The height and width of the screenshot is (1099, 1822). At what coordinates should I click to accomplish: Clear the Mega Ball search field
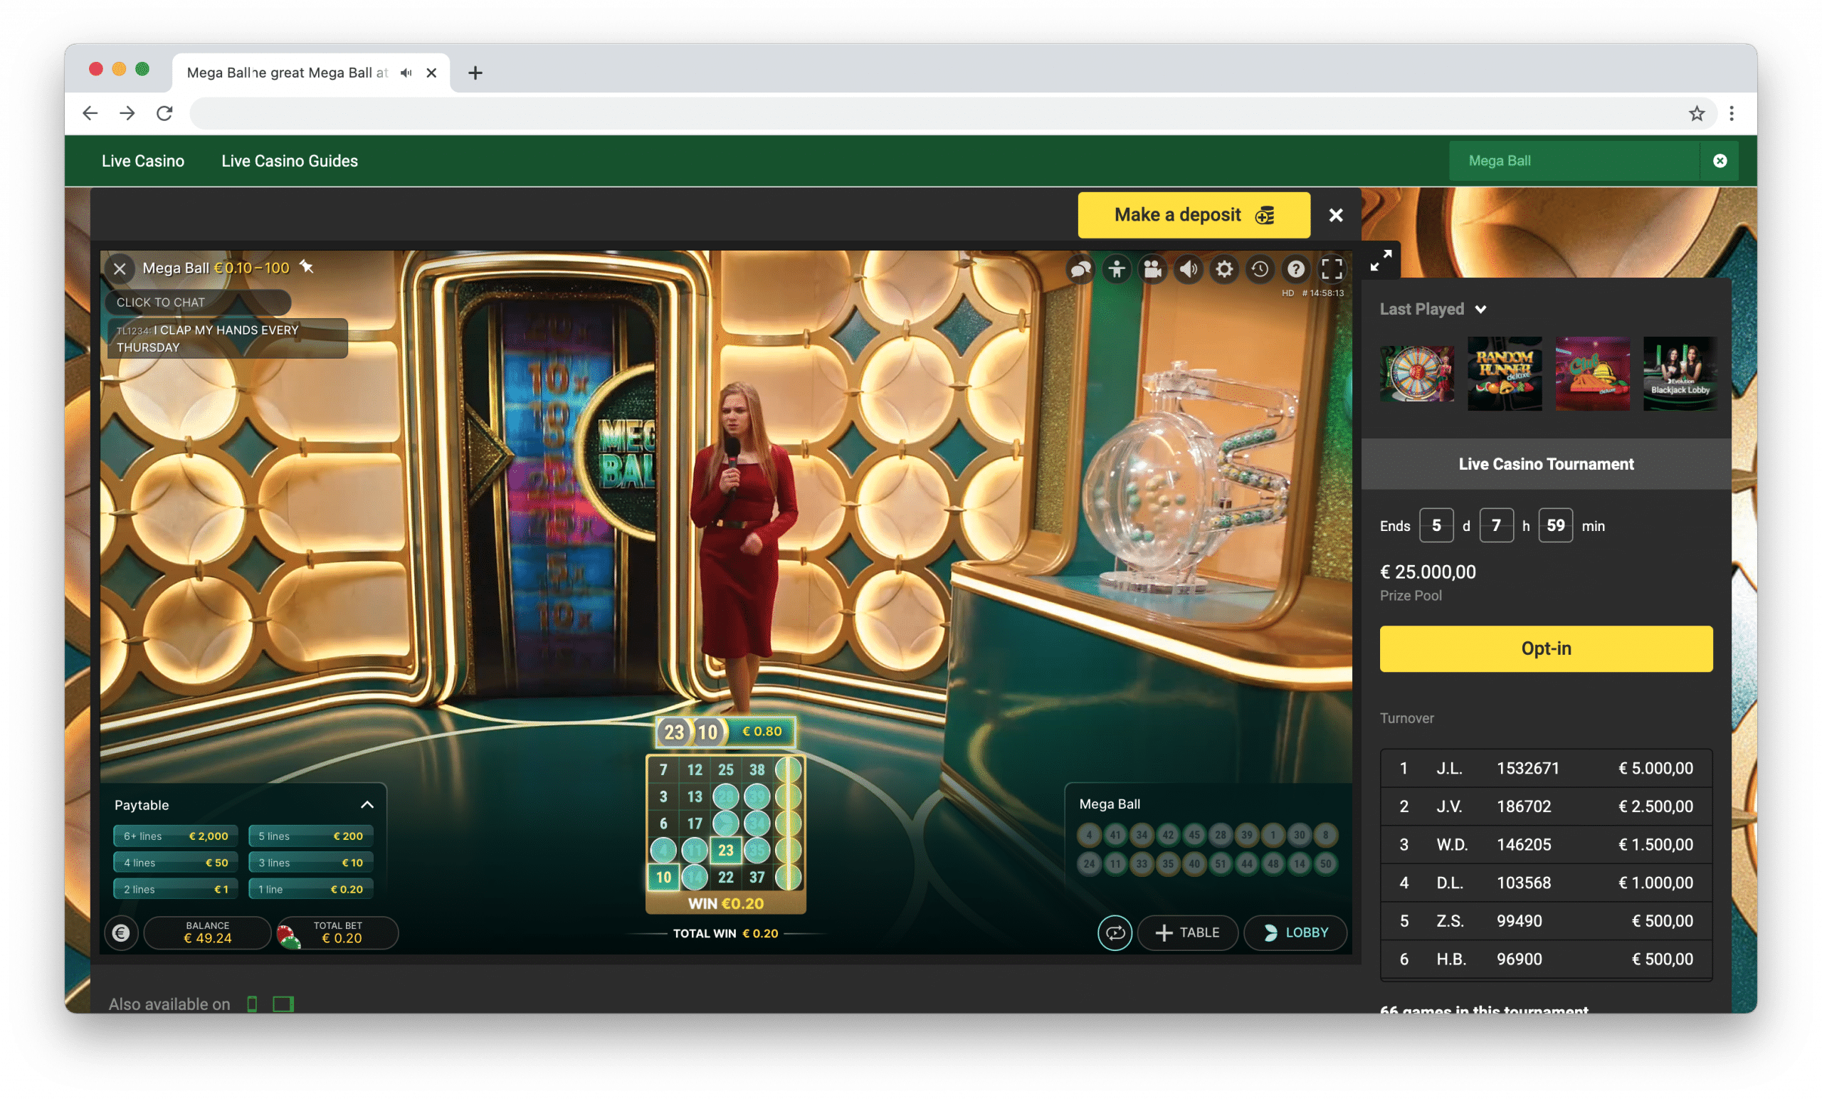tap(1720, 160)
